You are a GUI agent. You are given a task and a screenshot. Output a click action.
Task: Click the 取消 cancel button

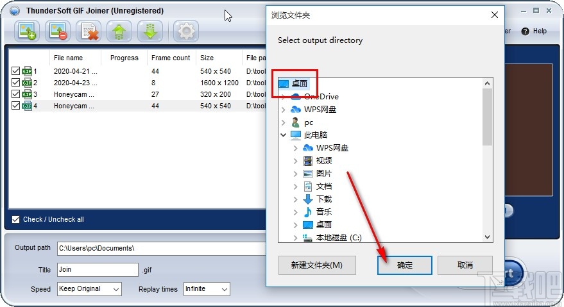coord(465,265)
